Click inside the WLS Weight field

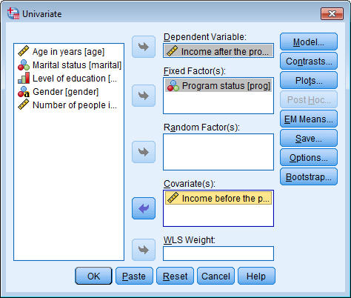pos(218,254)
